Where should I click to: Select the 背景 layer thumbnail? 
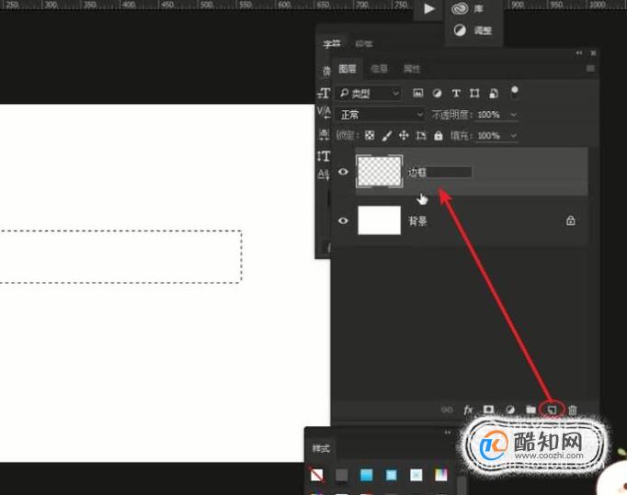379,220
